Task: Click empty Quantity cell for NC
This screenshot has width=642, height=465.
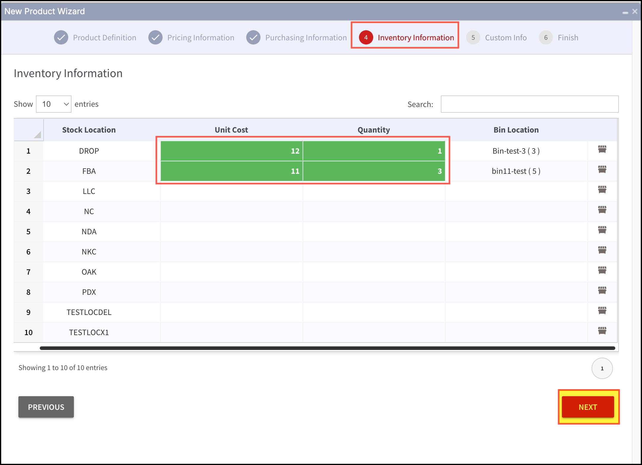Action: (x=374, y=211)
